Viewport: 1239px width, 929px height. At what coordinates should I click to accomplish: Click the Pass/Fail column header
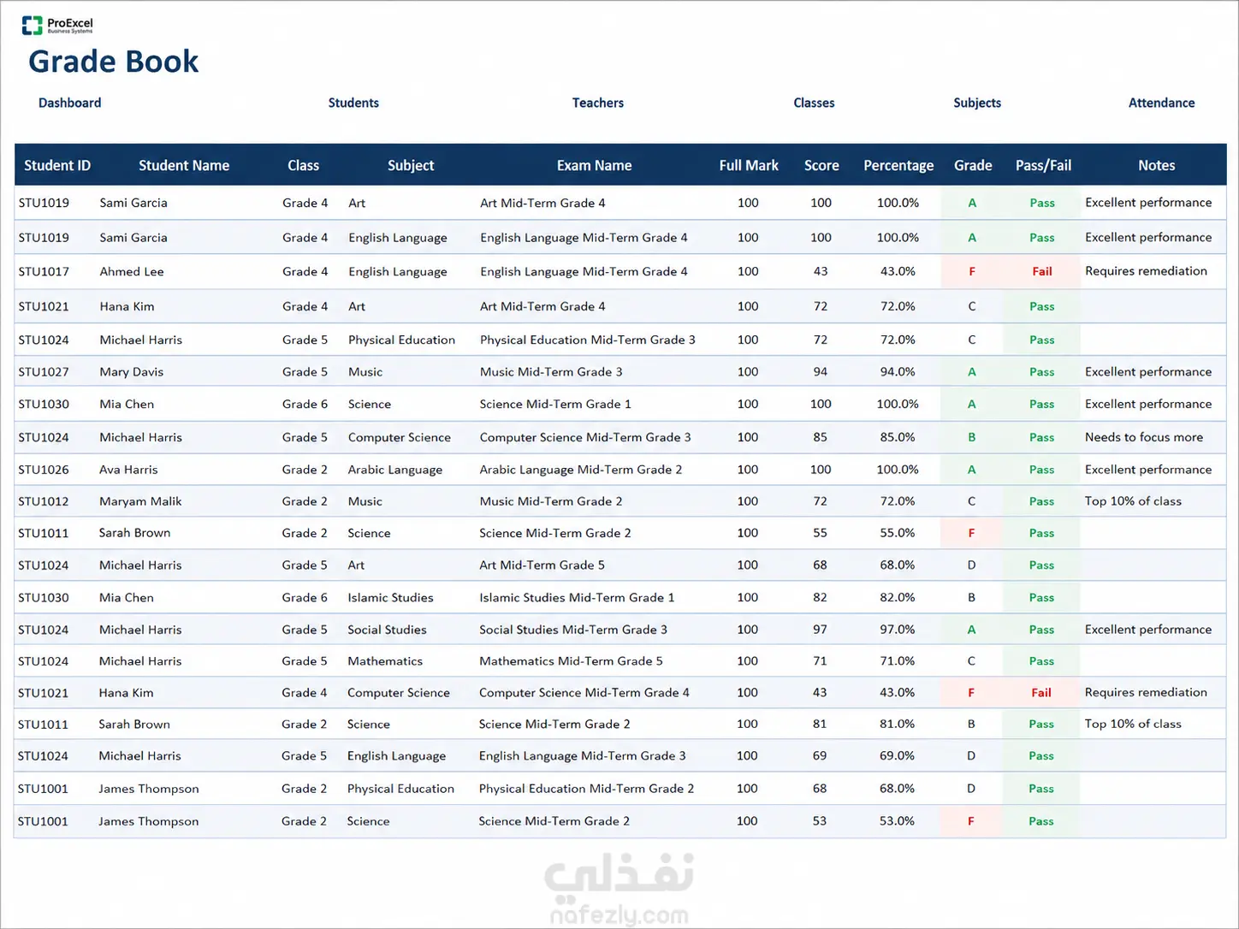(x=1043, y=165)
